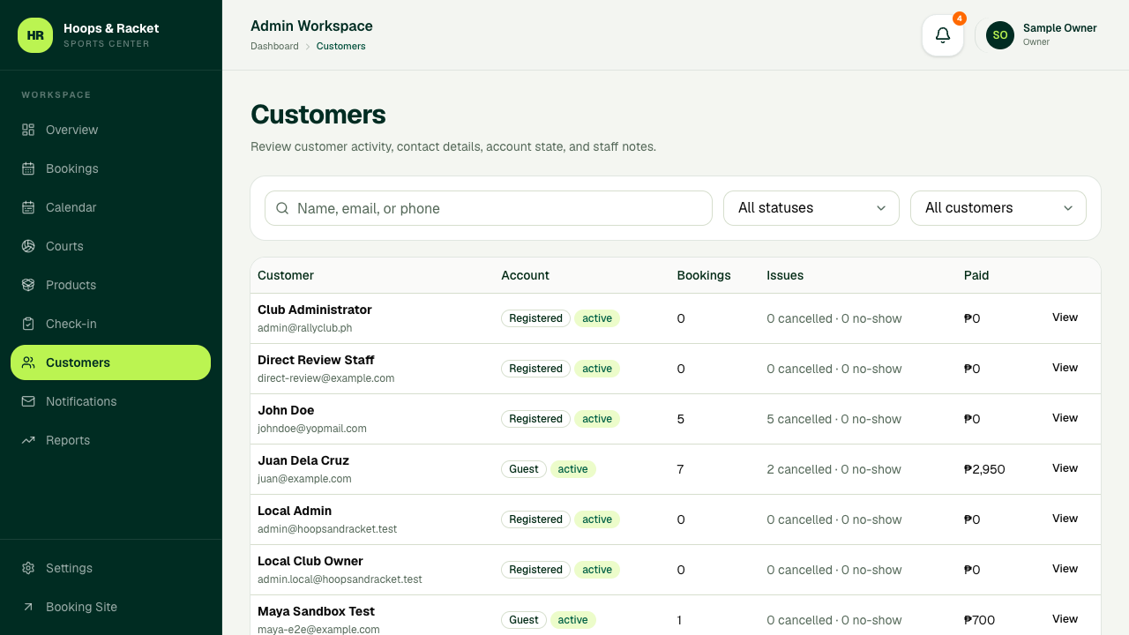1129x635 pixels.
Task: View Club Administrator's details
Action: coord(1065,317)
